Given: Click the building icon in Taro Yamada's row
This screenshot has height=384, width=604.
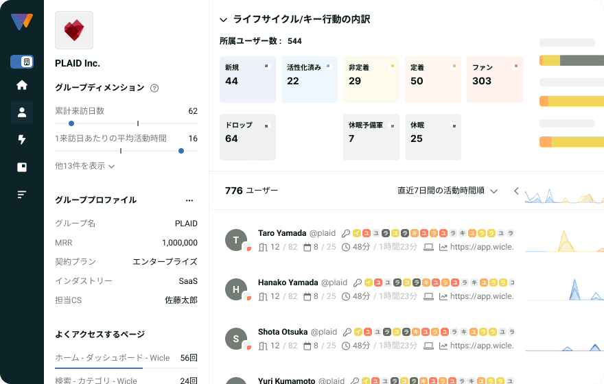Looking at the screenshot, I should [263, 247].
